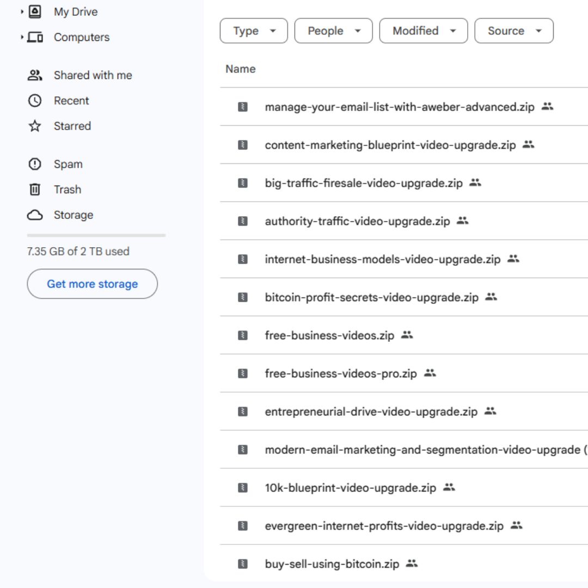The height and width of the screenshot is (588, 588).
Task: Select bitcoin-profit-secrets-video-upgrade.zip file row
Action: pos(371,297)
